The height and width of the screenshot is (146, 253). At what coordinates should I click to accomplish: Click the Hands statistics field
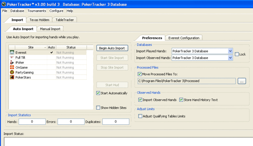(x=32, y=122)
